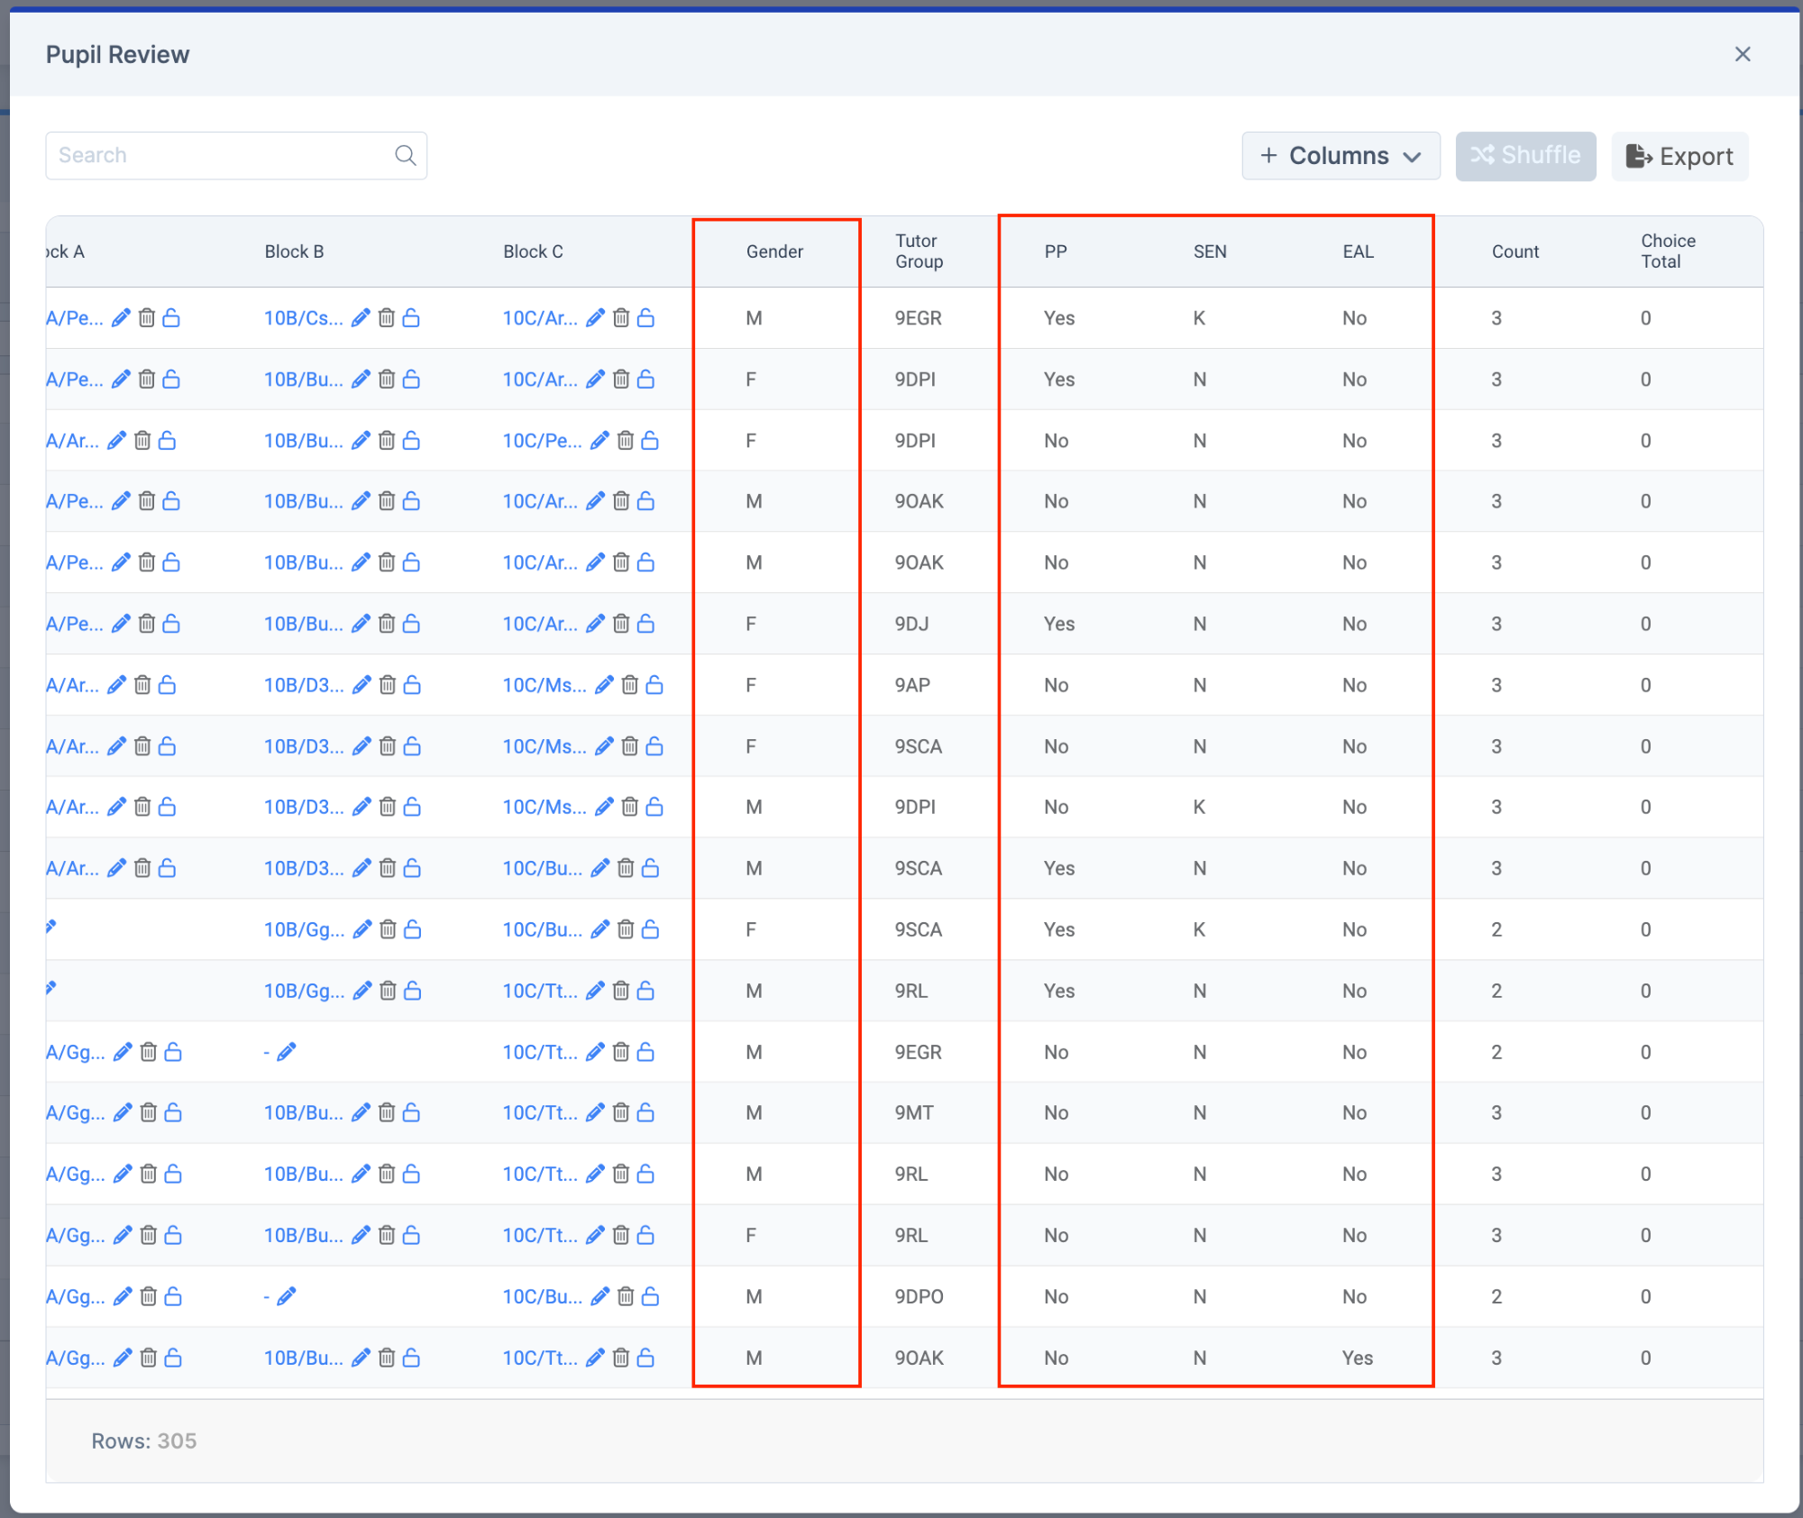Edit the 10B/Cs class using the pencil icon
Image resolution: width=1803 pixels, height=1518 pixels.
click(x=360, y=317)
